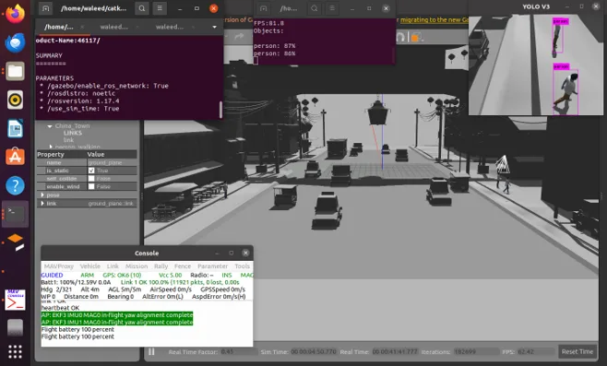The width and height of the screenshot is (607, 366).
Task: Open the Tools menu in Console
Action: pos(242,266)
